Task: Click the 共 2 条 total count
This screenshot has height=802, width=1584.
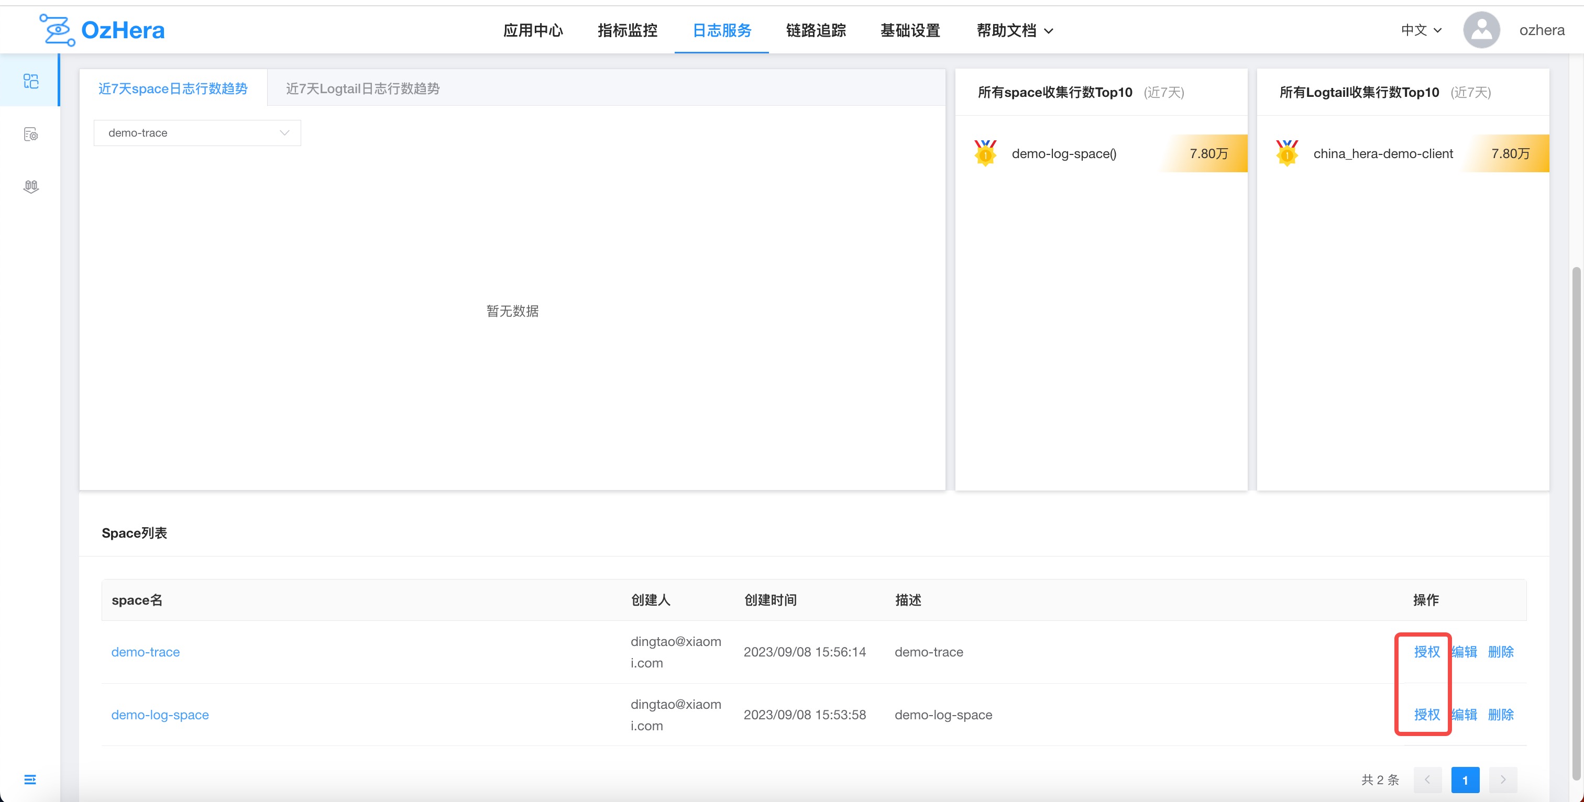Action: pos(1380,780)
